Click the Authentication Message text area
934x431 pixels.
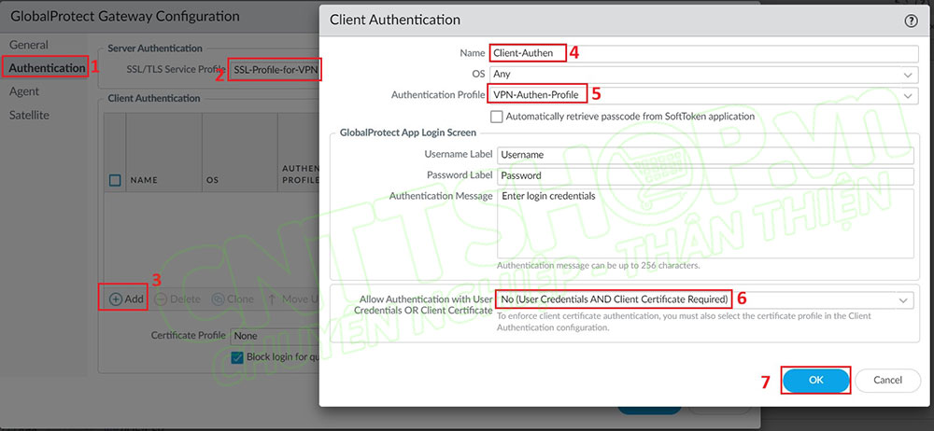(x=705, y=223)
